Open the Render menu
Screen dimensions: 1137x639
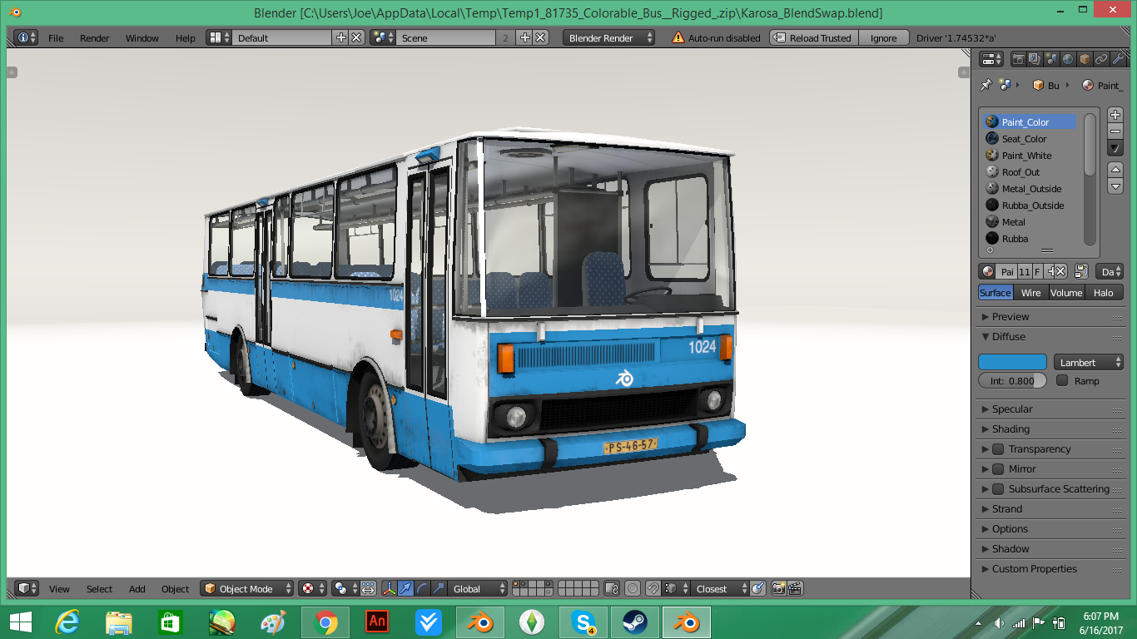click(95, 38)
